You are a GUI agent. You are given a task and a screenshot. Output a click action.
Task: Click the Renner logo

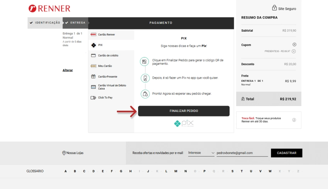pyautogui.click(x=49, y=8)
